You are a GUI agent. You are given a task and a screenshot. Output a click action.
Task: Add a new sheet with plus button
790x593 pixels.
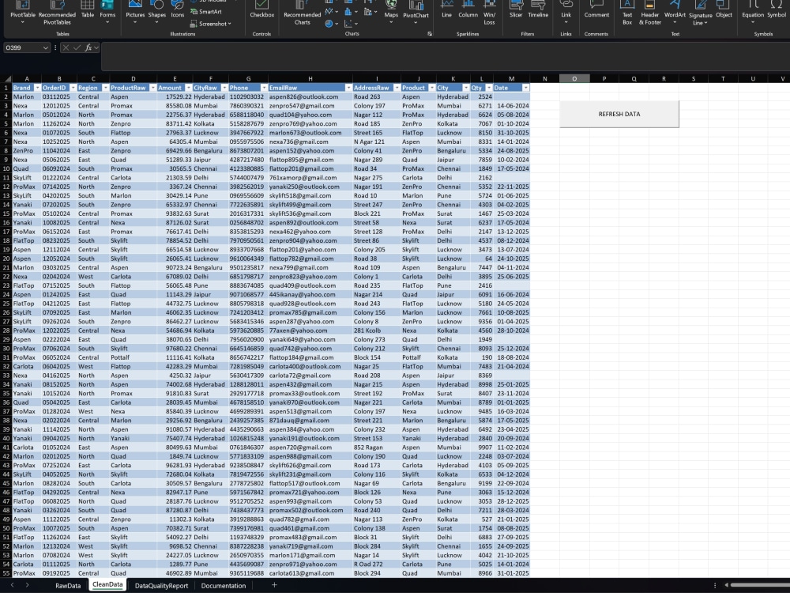pos(274,585)
